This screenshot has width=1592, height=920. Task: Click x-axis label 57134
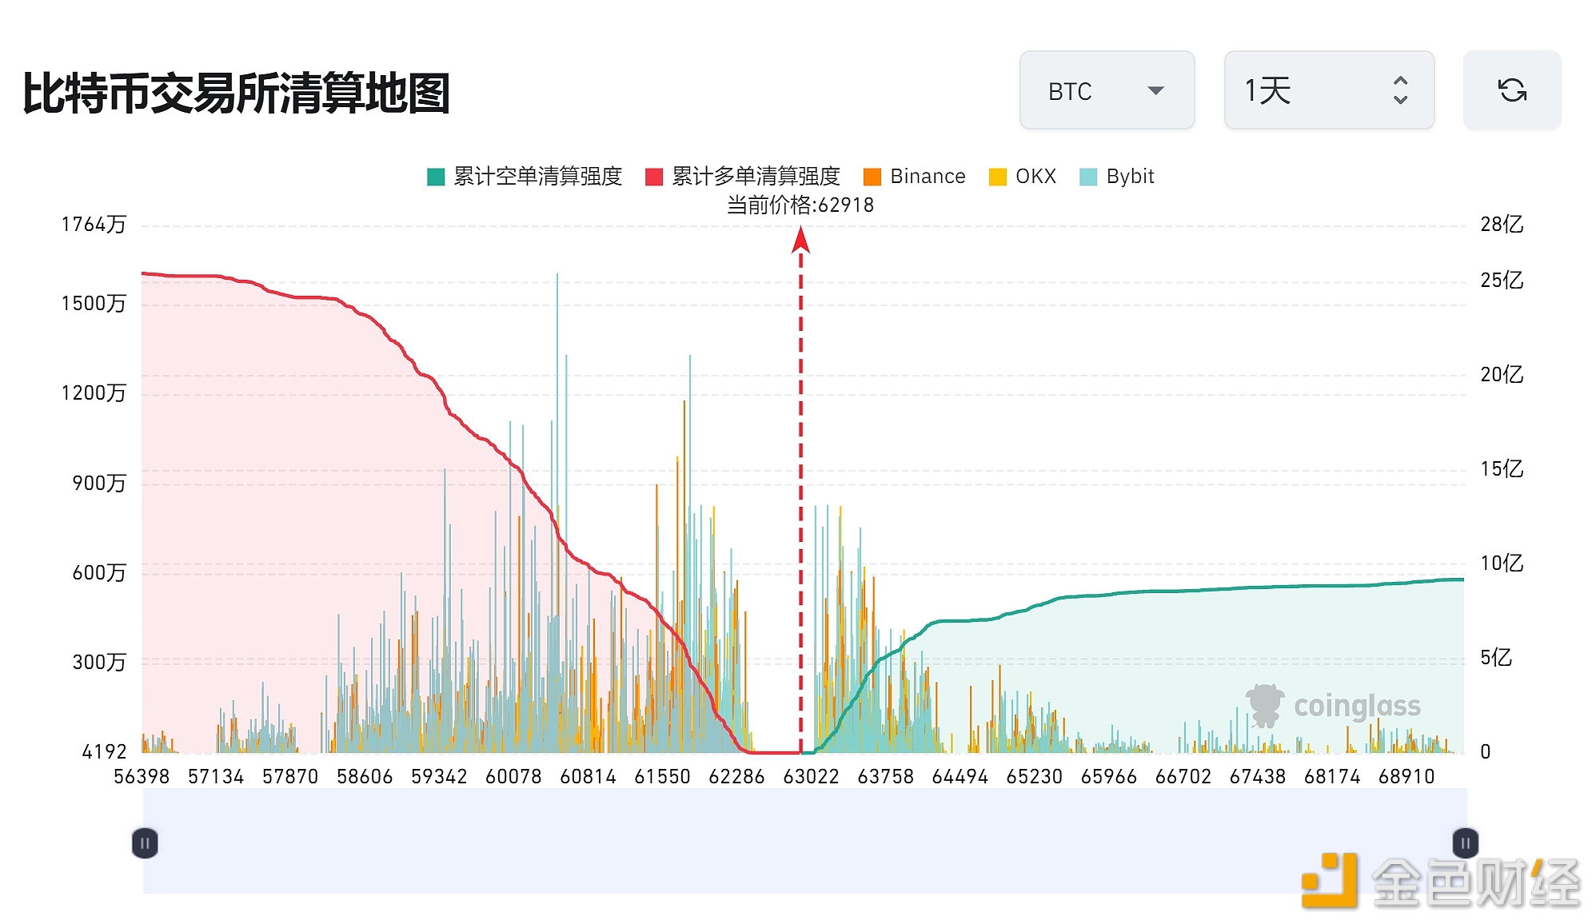[x=216, y=777]
